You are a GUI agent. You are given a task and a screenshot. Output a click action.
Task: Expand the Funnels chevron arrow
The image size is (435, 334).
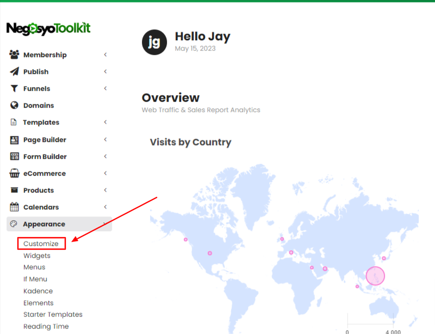click(x=105, y=89)
